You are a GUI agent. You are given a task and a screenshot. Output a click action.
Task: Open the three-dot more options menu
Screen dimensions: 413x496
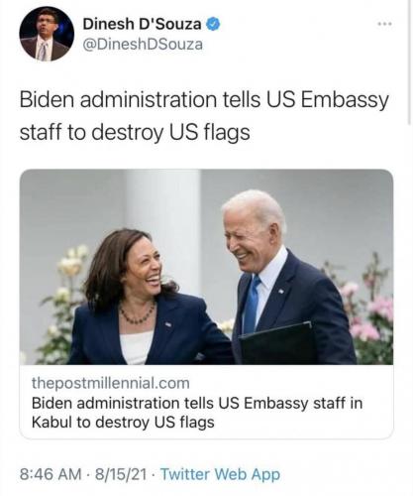[x=385, y=24]
